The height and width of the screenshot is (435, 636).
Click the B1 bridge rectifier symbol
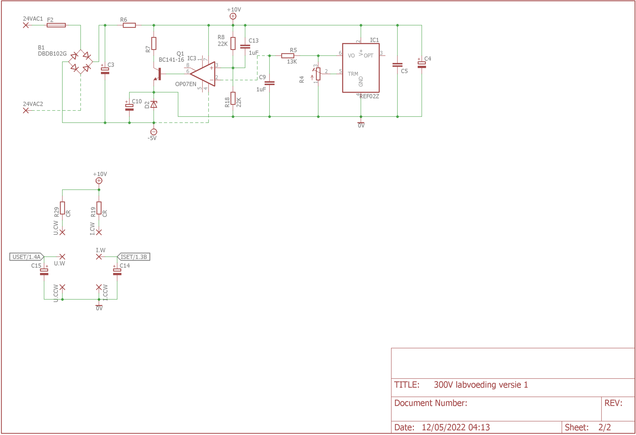[x=80, y=62]
